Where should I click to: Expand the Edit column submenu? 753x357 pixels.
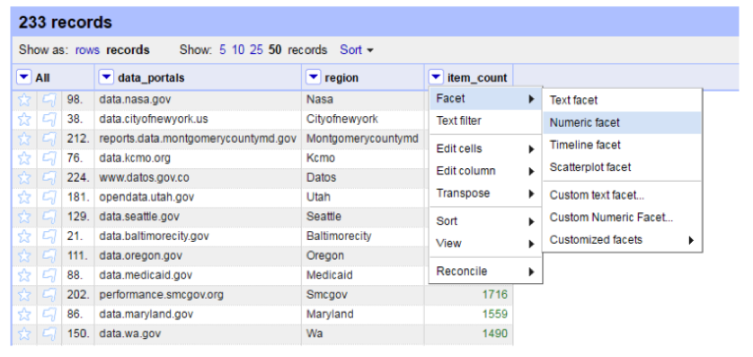(485, 171)
